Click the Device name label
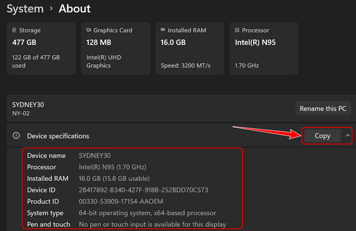The height and width of the screenshot is (231, 356). click(x=47, y=156)
